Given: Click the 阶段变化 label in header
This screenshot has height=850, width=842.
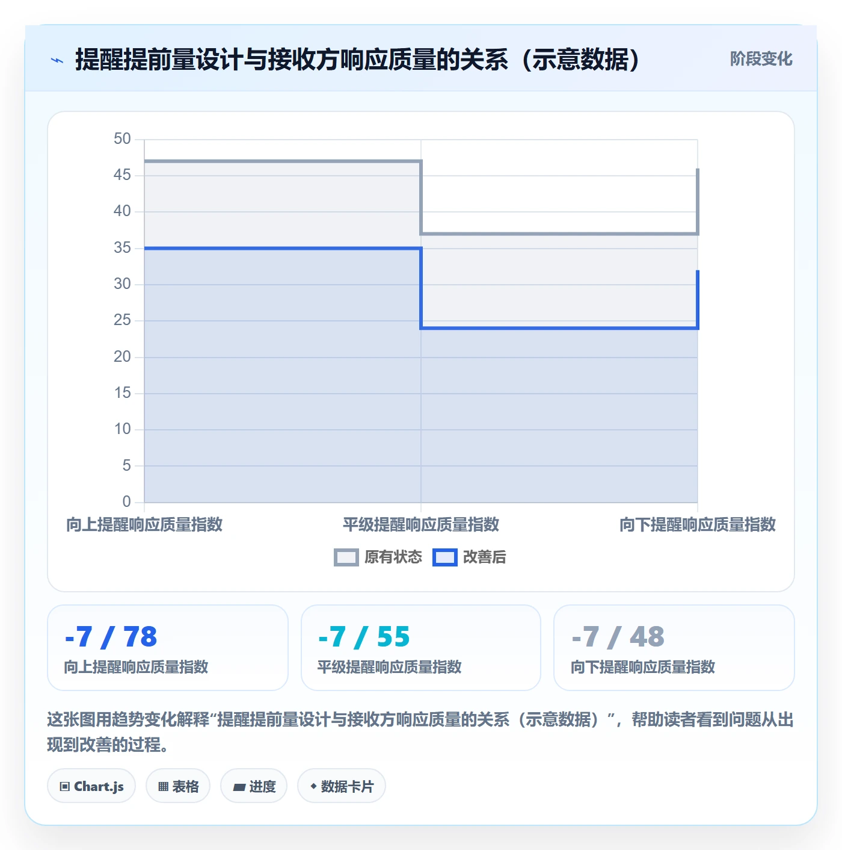Looking at the screenshot, I should pyautogui.click(x=761, y=59).
